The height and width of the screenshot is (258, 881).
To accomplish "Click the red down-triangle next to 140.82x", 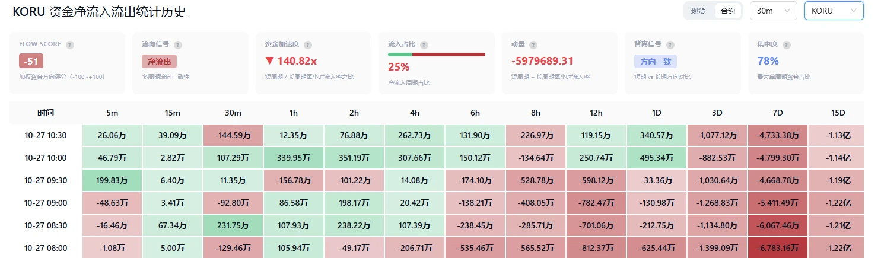I will tap(269, 60).
